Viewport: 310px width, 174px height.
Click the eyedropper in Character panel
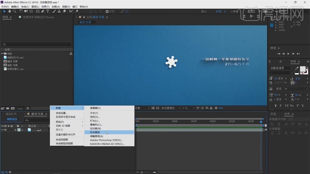coord(296,68)
